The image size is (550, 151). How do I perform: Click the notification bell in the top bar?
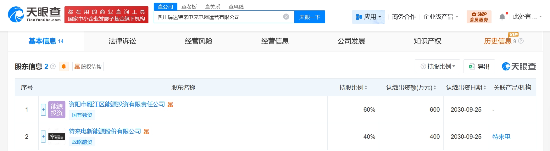click(502, 17)
